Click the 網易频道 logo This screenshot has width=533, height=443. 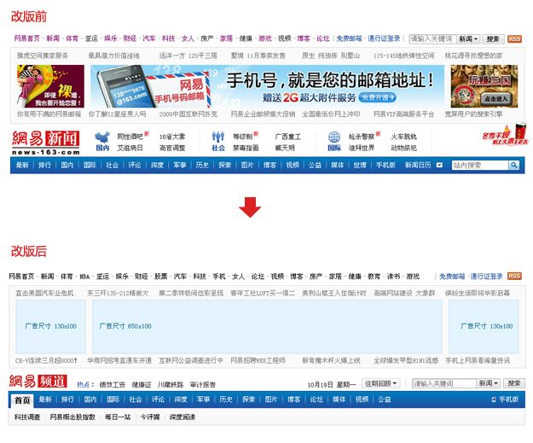coord(38,381)
